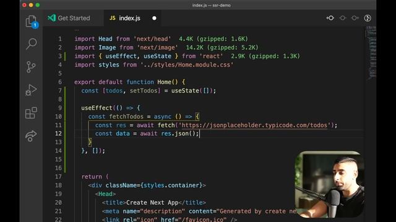
Task: Click the third commit-navigation icon in the editor title bar
Action: [355, 18]
